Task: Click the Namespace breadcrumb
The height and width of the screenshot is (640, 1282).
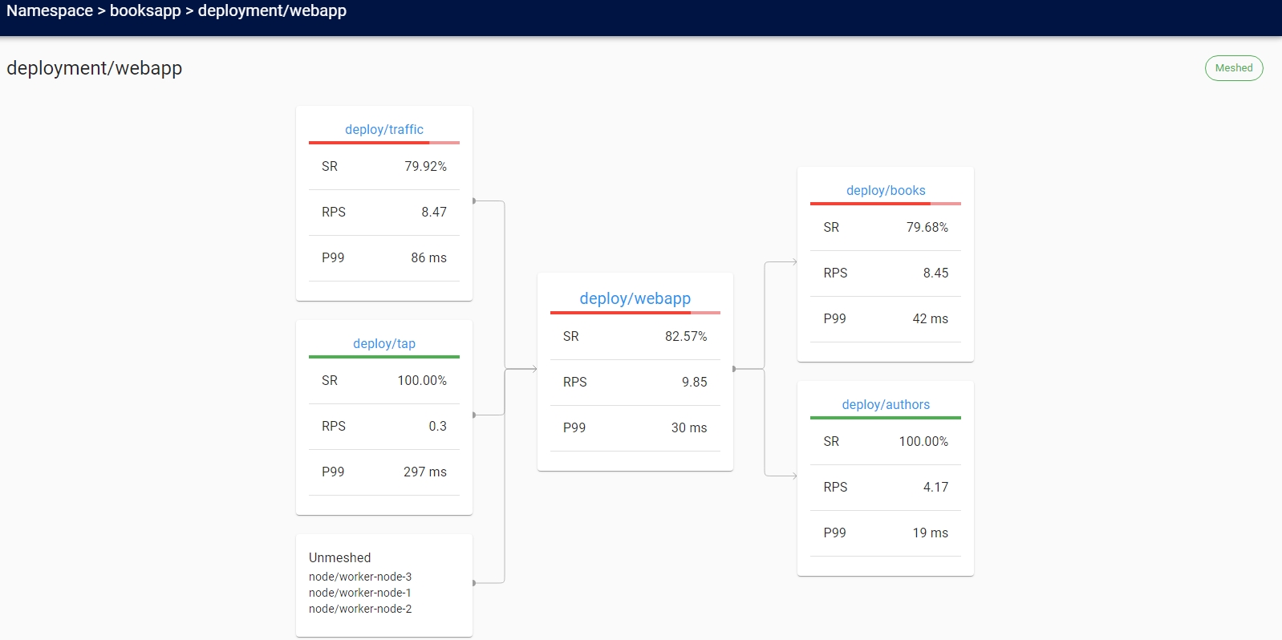Action: tap(50, 11)
